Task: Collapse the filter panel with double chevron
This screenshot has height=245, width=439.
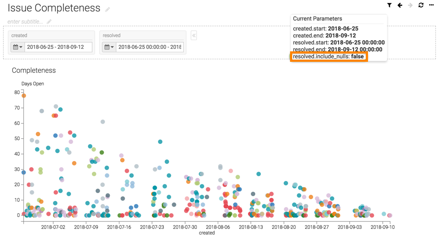Action: pos(194,35)
